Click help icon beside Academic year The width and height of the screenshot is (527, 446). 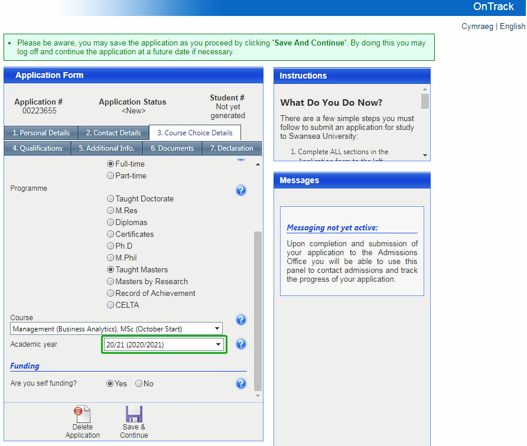click(241, 344)
